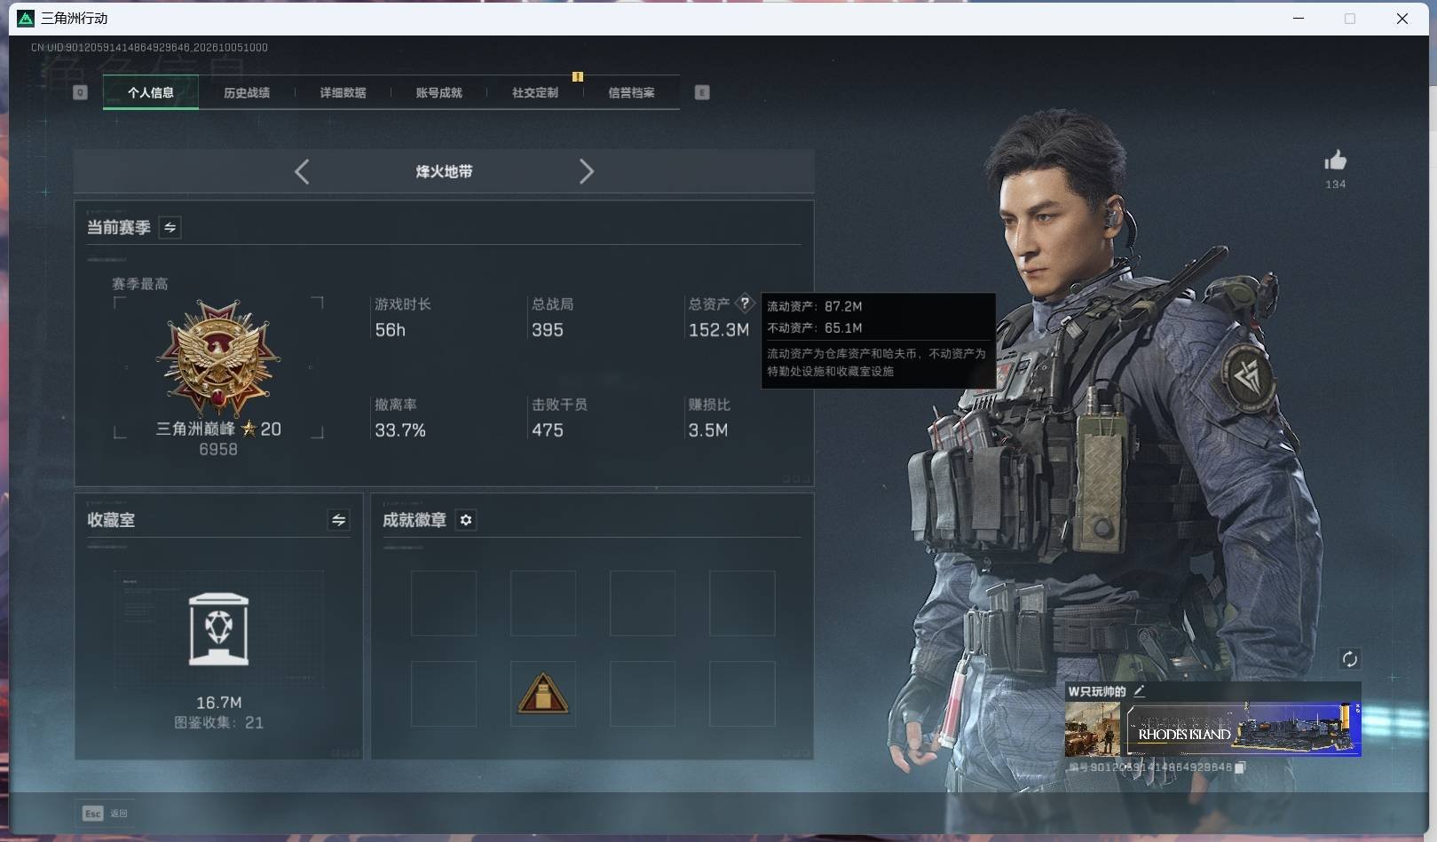Image resolution: width=1437 pixels, height=842 pixels.
Task: Open achievement badge settings gear
Action: [466, 520]
